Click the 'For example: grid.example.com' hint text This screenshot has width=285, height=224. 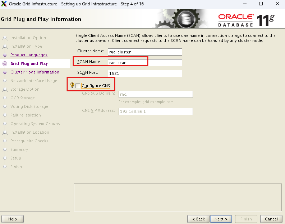click(x=146, y=102)
